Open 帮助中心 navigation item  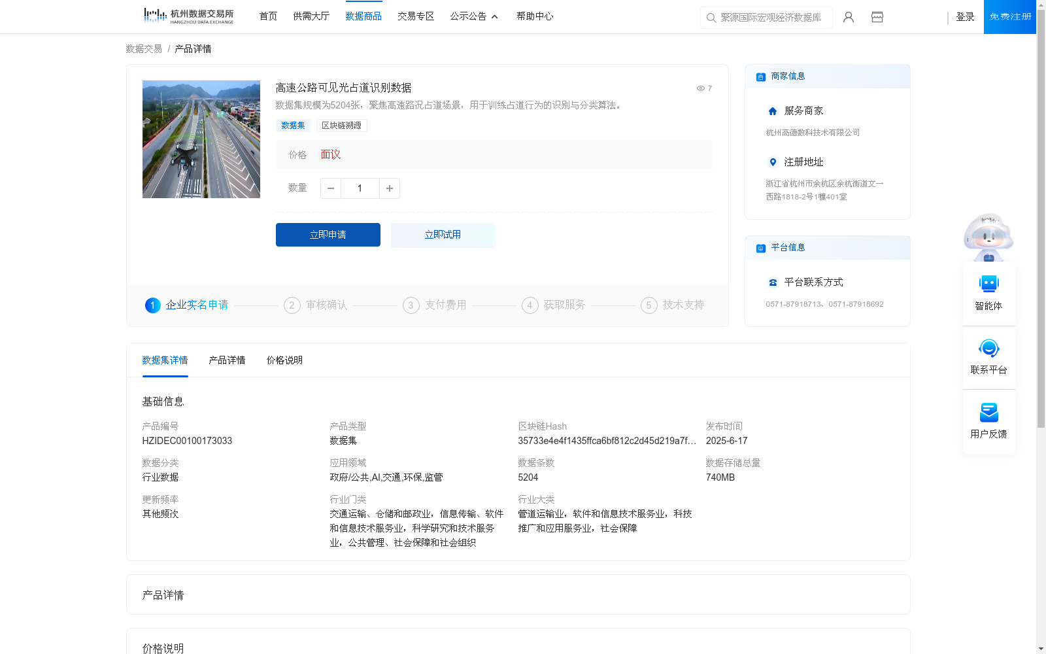point(535,16)
